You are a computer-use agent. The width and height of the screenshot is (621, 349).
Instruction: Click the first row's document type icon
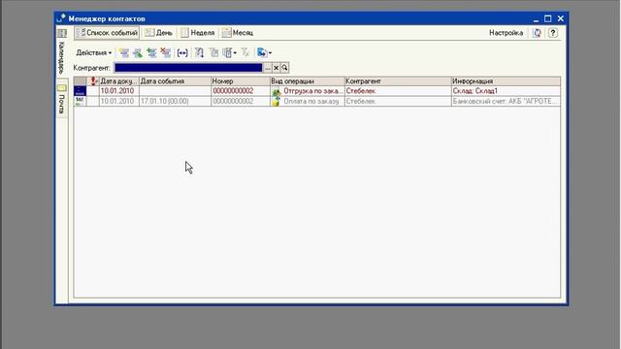click(x=80, y=91)
